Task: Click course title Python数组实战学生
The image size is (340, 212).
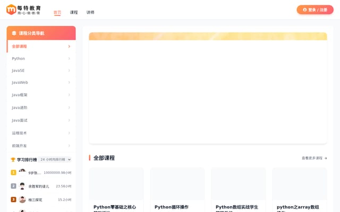Action: pyautogui.click(x=237, y=207)
